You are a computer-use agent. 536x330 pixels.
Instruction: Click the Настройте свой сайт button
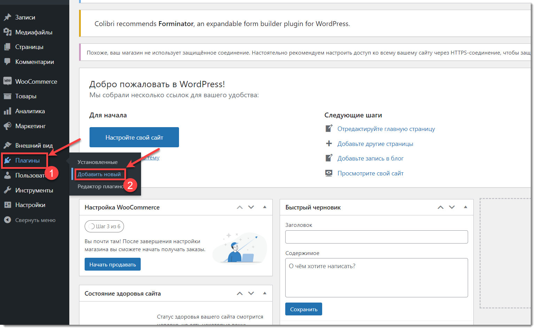click(134, 137)
